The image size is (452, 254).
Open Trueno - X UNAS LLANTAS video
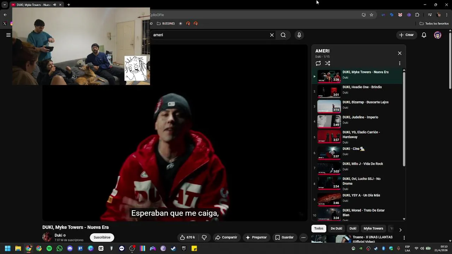357,239
